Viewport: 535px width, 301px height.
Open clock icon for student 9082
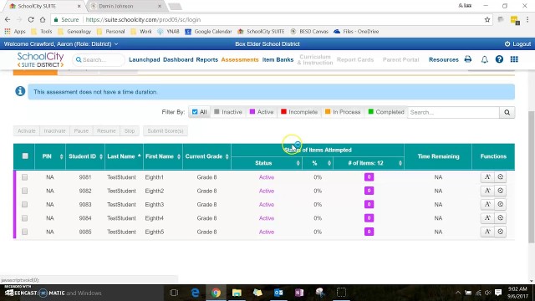click(x=500, y=191)
